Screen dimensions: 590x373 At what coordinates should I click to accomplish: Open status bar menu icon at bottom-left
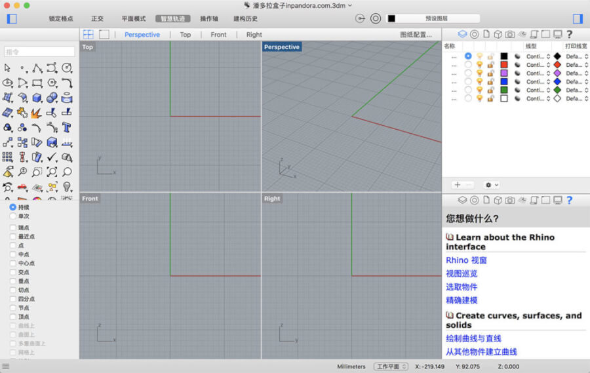[6, 366]
